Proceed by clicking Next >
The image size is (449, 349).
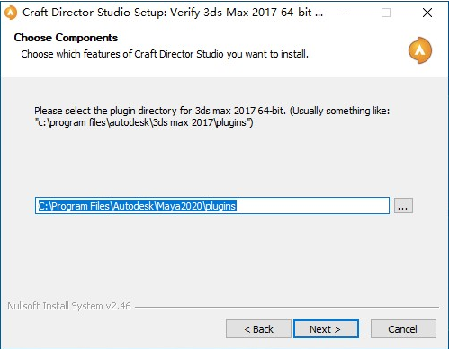point(326,329)
